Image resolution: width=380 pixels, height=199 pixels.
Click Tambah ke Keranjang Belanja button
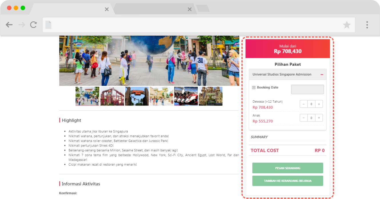[x=288, y=181]
